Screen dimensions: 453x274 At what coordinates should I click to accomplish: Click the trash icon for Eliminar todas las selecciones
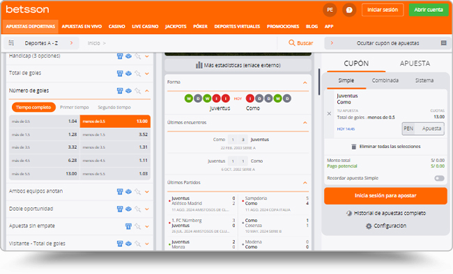pyautogui.click(x=353, y=147)
